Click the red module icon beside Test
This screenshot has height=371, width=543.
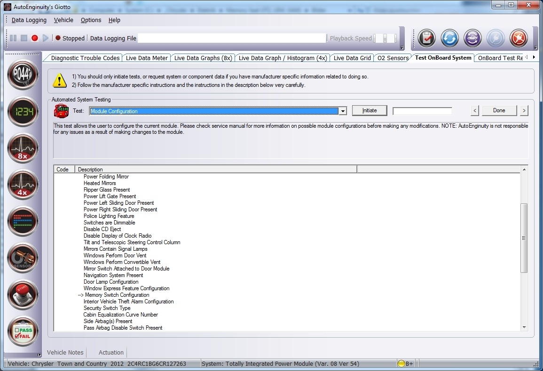(62, 111)
